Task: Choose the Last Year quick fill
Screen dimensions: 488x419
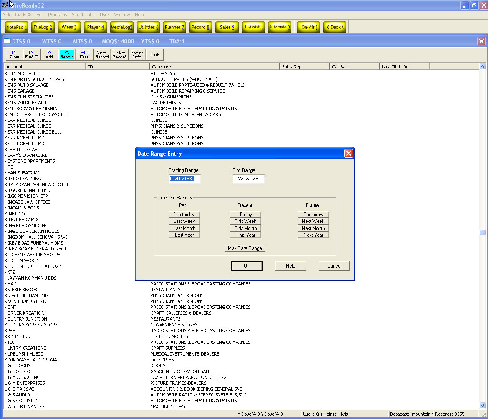Action: pos(184,235)
